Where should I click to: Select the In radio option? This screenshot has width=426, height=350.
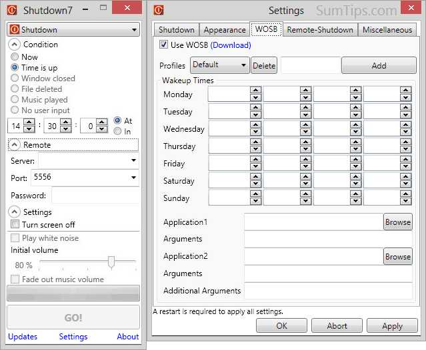click(x=118, y=132)
